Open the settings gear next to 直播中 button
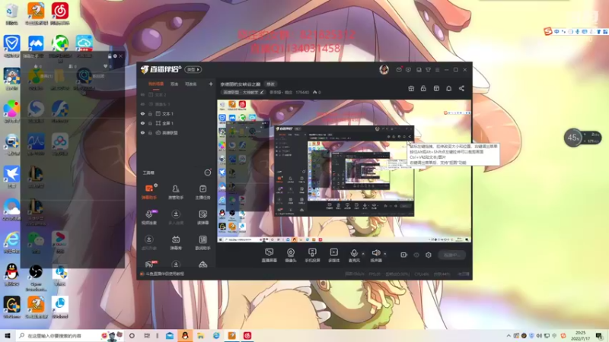Screen dimensions: 609x342 pos(429,255)
